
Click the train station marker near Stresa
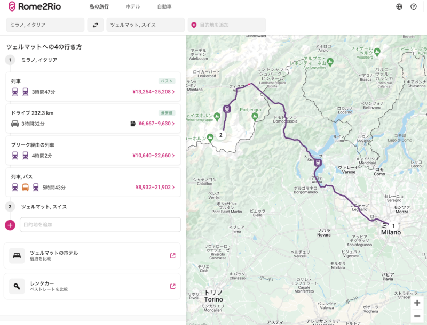[x=318, y=163]
